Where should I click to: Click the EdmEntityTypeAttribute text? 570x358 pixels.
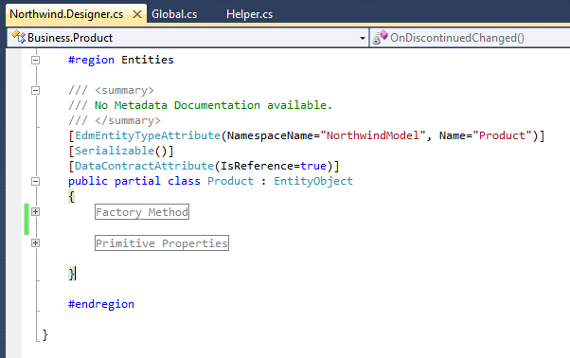148,135
